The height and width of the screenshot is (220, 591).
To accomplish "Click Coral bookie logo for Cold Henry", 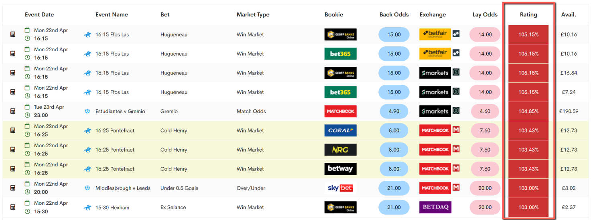I will point(340,130).
